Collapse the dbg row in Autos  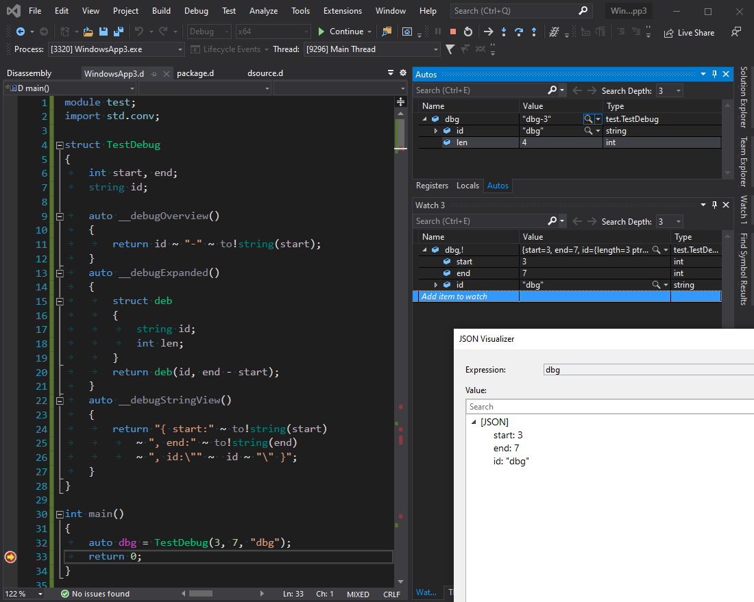424,118
